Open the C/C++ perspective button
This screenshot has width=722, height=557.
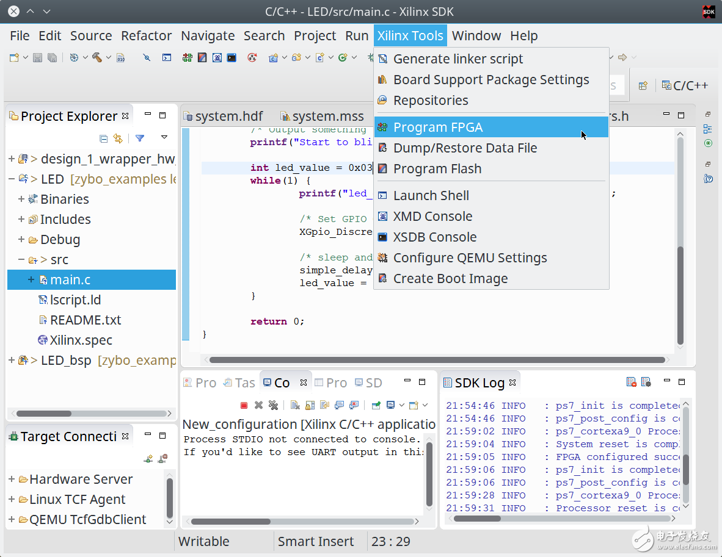[685, 85]
